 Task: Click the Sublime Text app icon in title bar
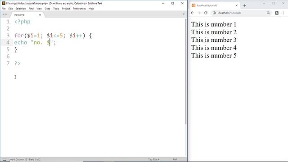coord(3,3)
